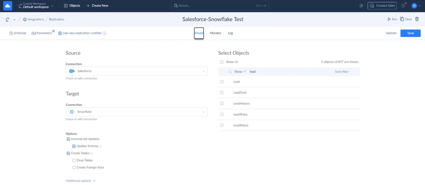Viewport: 425px width, 185px height.
Task: Click the Snowflake connection icon
Action: (x=72, y=112)
